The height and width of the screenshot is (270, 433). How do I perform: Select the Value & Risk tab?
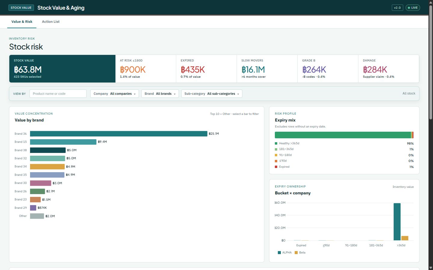[x=22, y=22]
